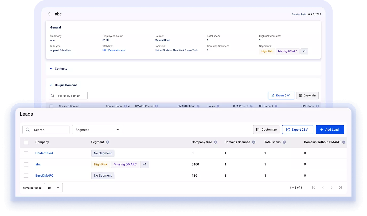This screenshot has width=367, height=216.
Task: Click the Customize grid icon in Leads panel
Action: tap(266, 130)
